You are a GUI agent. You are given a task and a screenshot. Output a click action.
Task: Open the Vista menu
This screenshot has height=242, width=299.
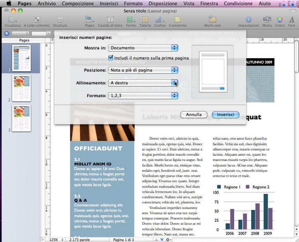coord(189,3)
